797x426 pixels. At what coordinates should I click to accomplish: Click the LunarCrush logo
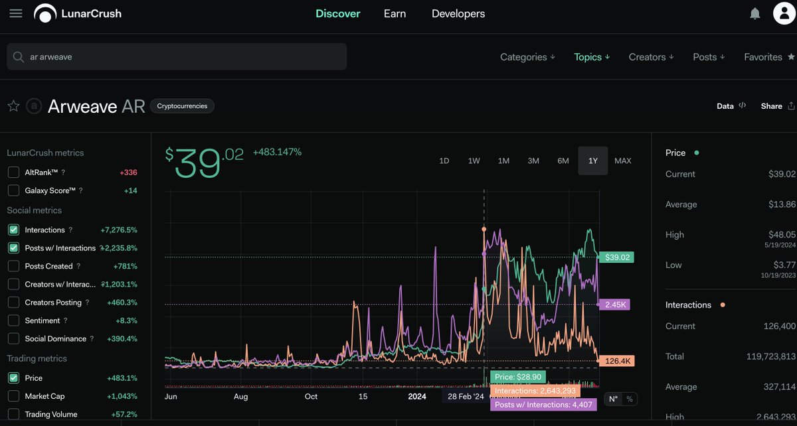tap(78, 13)
